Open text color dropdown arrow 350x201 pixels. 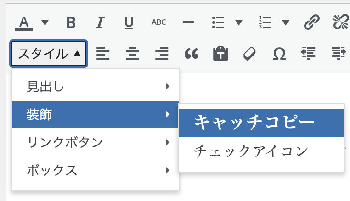45,22
